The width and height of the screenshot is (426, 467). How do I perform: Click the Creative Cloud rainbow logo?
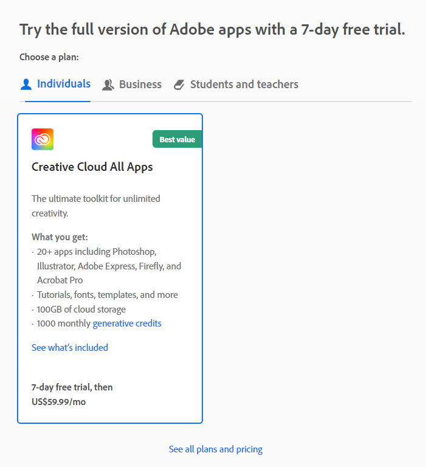[43, 139]
